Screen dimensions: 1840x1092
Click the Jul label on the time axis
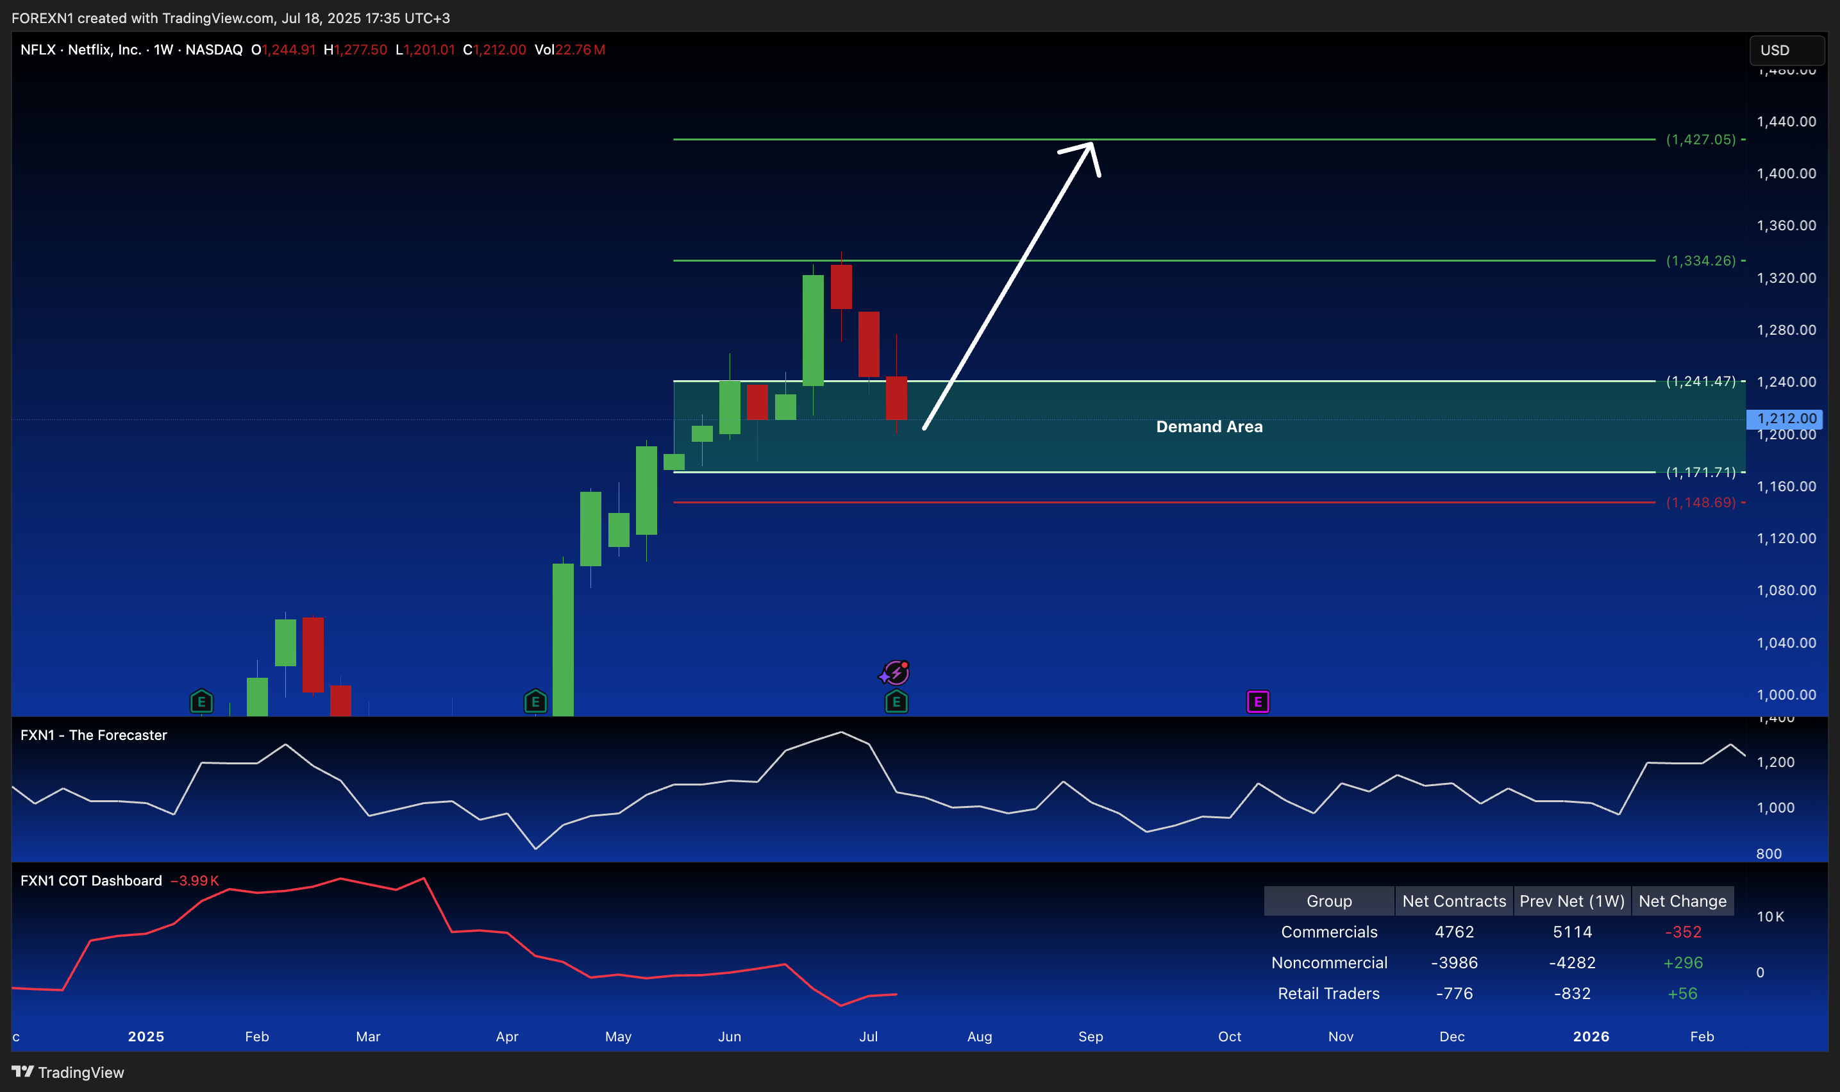click(x=868, y=1036)
